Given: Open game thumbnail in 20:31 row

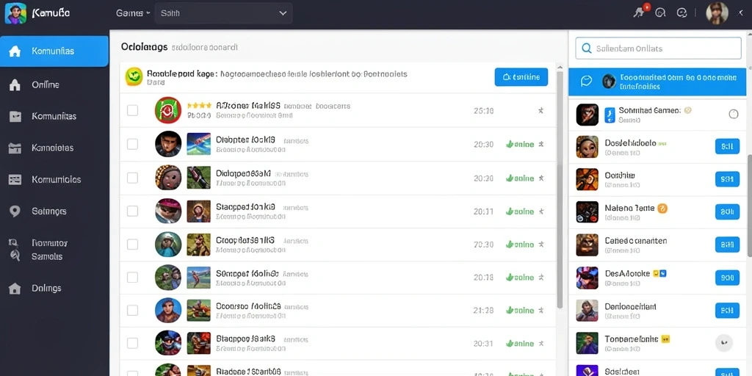Looking at the screenshot, I should [198, 344].
